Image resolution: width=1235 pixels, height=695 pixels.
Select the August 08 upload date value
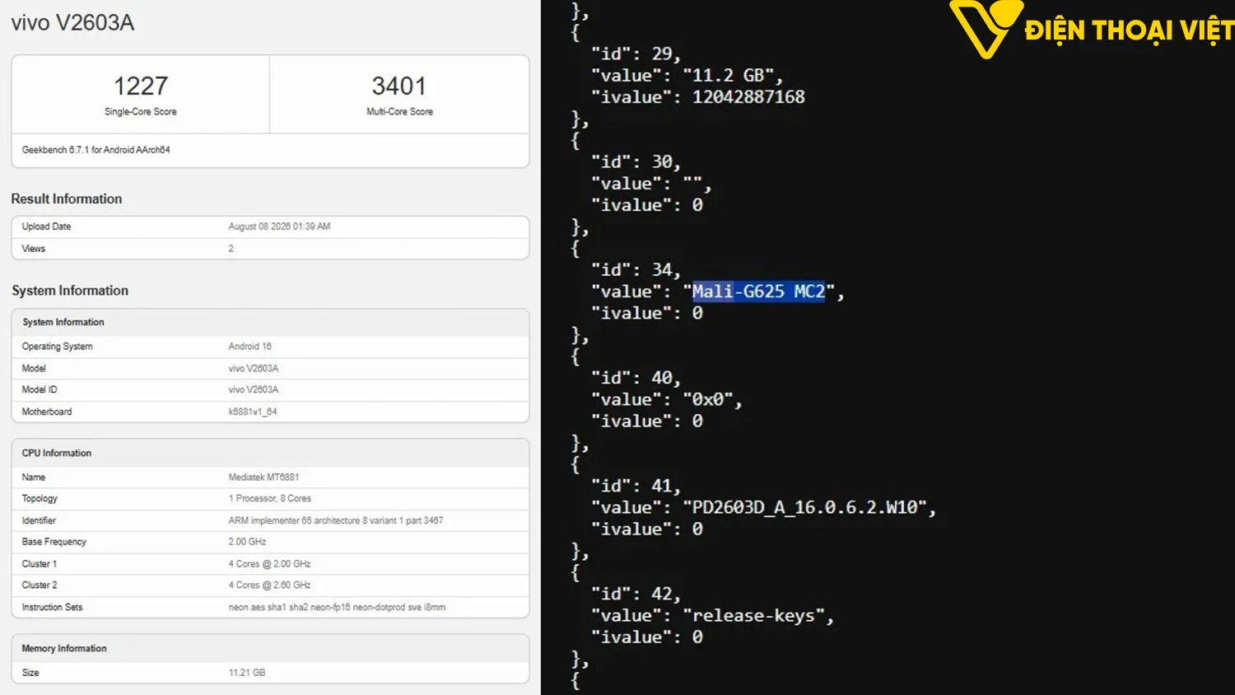[279, 226]
